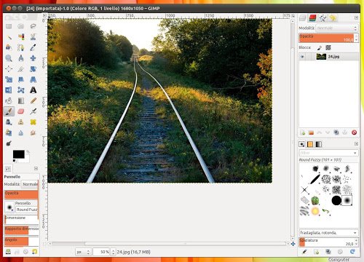This screenshot has width=364, height=262.
Task: Switch to the Patterns tab in brushes dock
Action: (310, 144)
